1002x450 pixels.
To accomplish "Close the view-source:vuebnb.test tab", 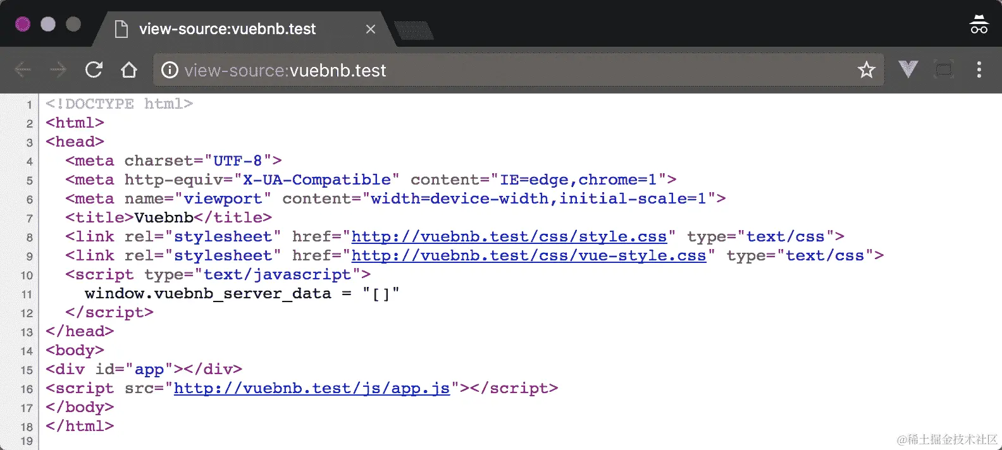I will (371, 29).
